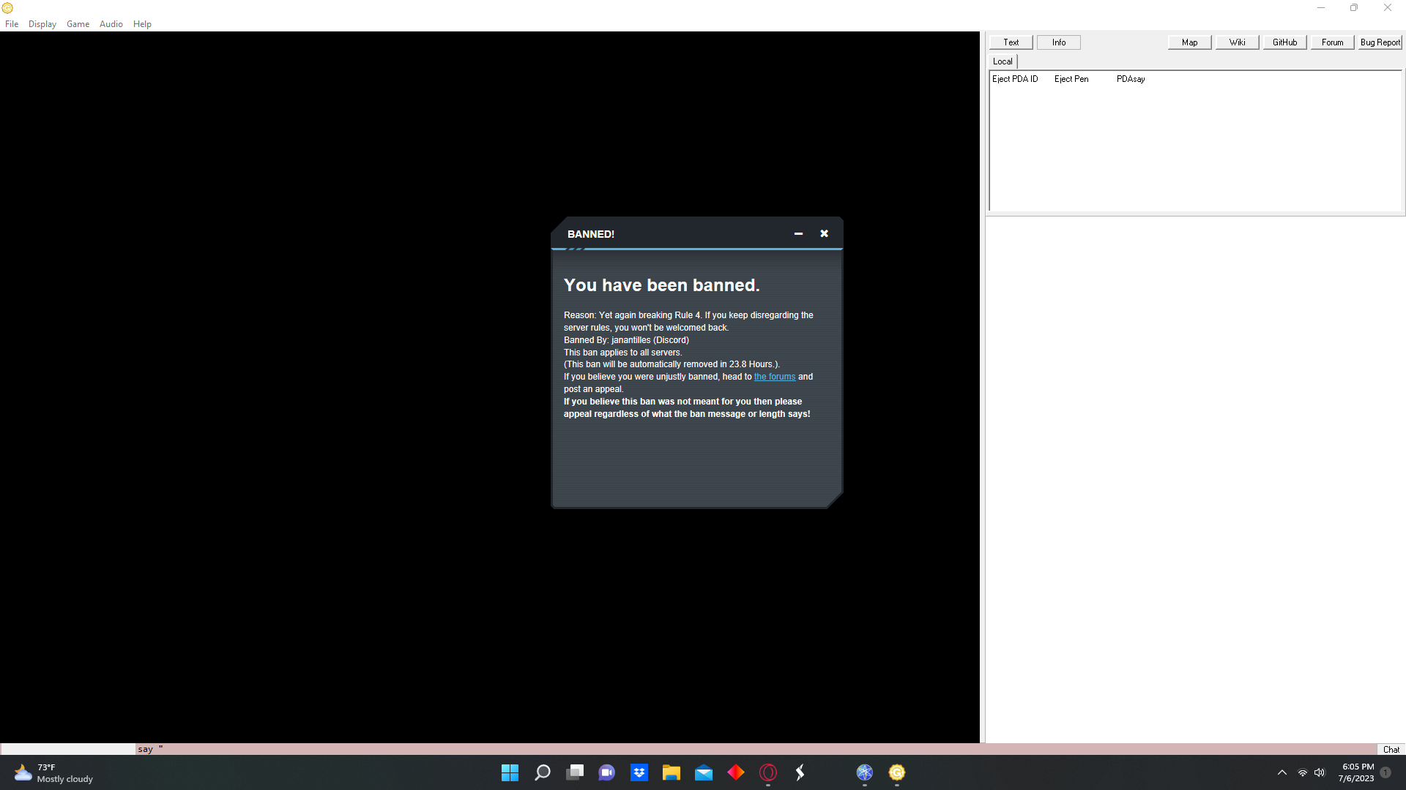Open Dropbox from the taskbar
The image size is (1406, 790).
[639, 772]
